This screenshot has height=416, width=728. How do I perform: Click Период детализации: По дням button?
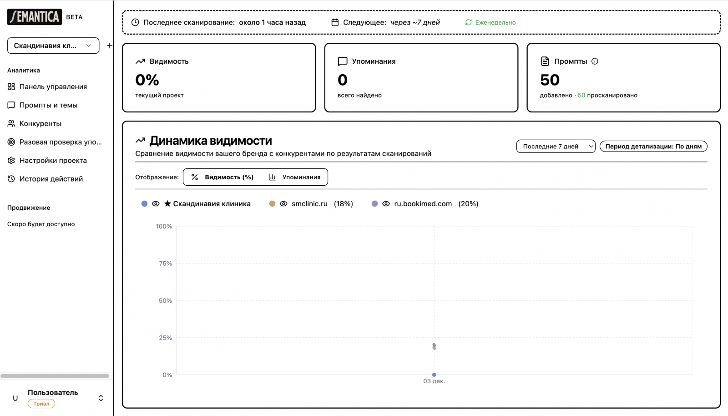[x=653, y=146]
